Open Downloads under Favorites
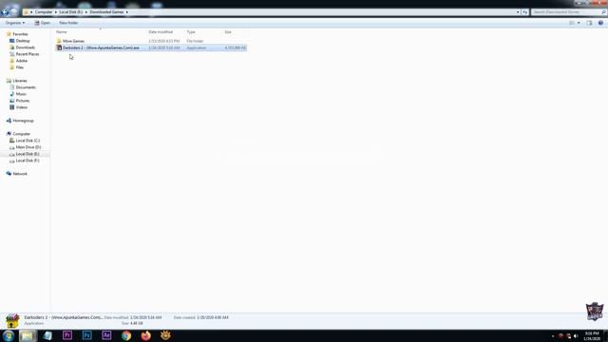608x342 pixels. [26, 47]
